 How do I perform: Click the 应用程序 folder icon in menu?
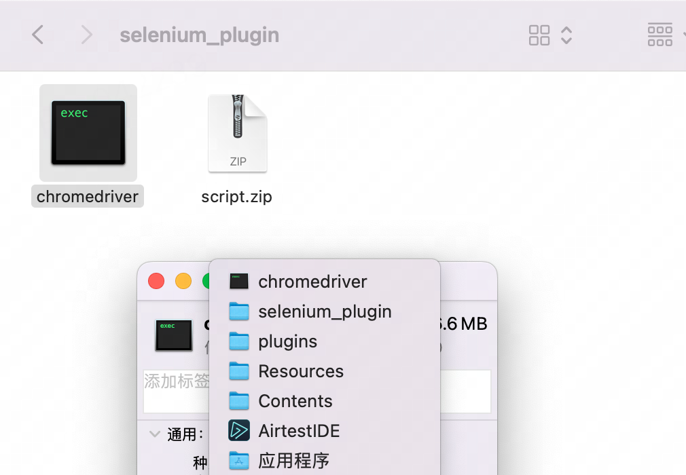point(239,460)
